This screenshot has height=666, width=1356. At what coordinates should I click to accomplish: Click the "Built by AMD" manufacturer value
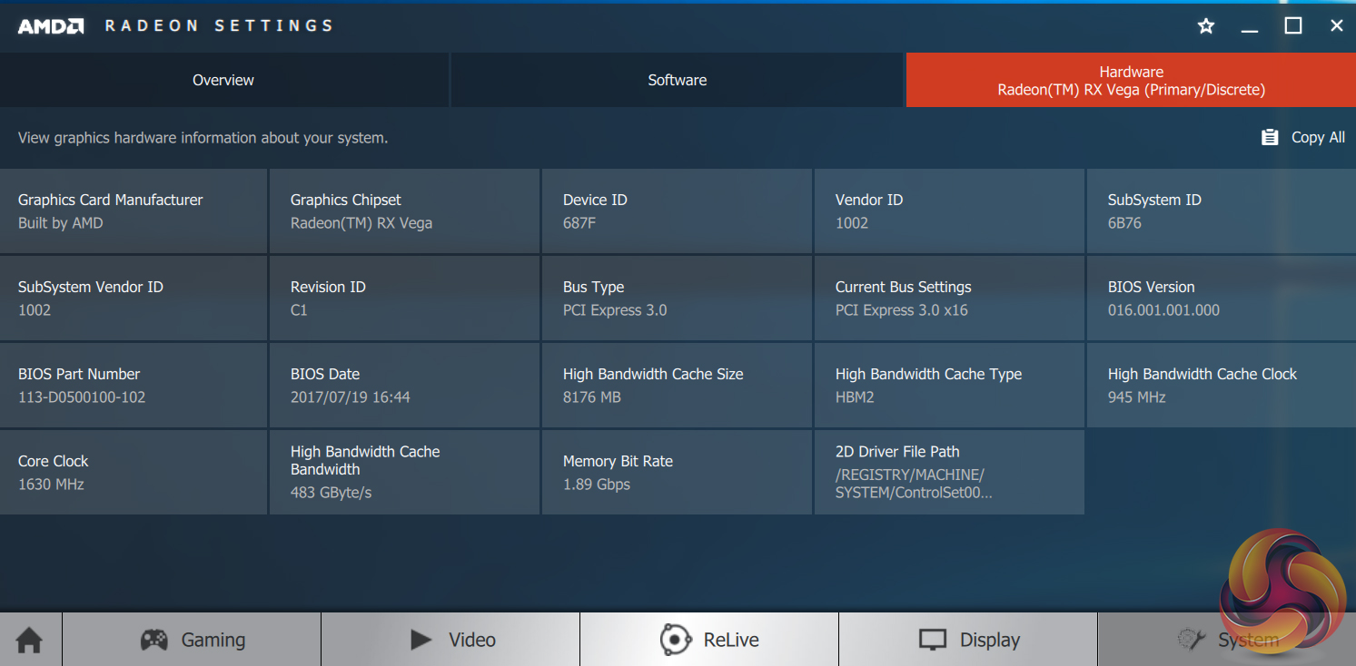61,223
